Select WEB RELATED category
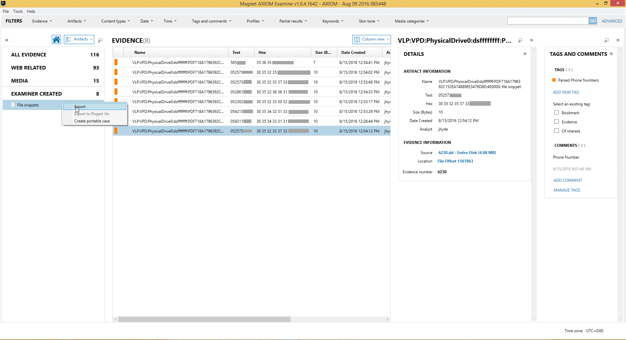626x340 pixels. (x=53, y=68)
